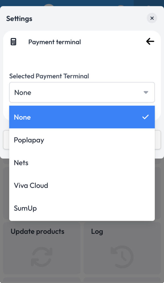
Task: Click the payment terminal calculator icon
Action: point(13,42)
